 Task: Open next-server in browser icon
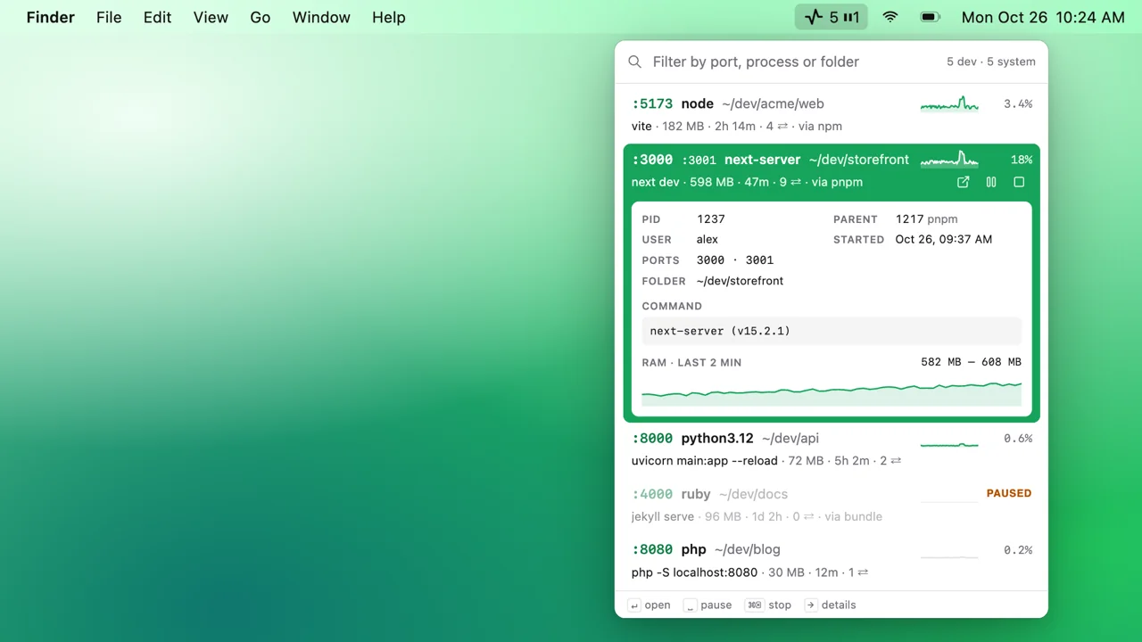[x=963, y=182]
